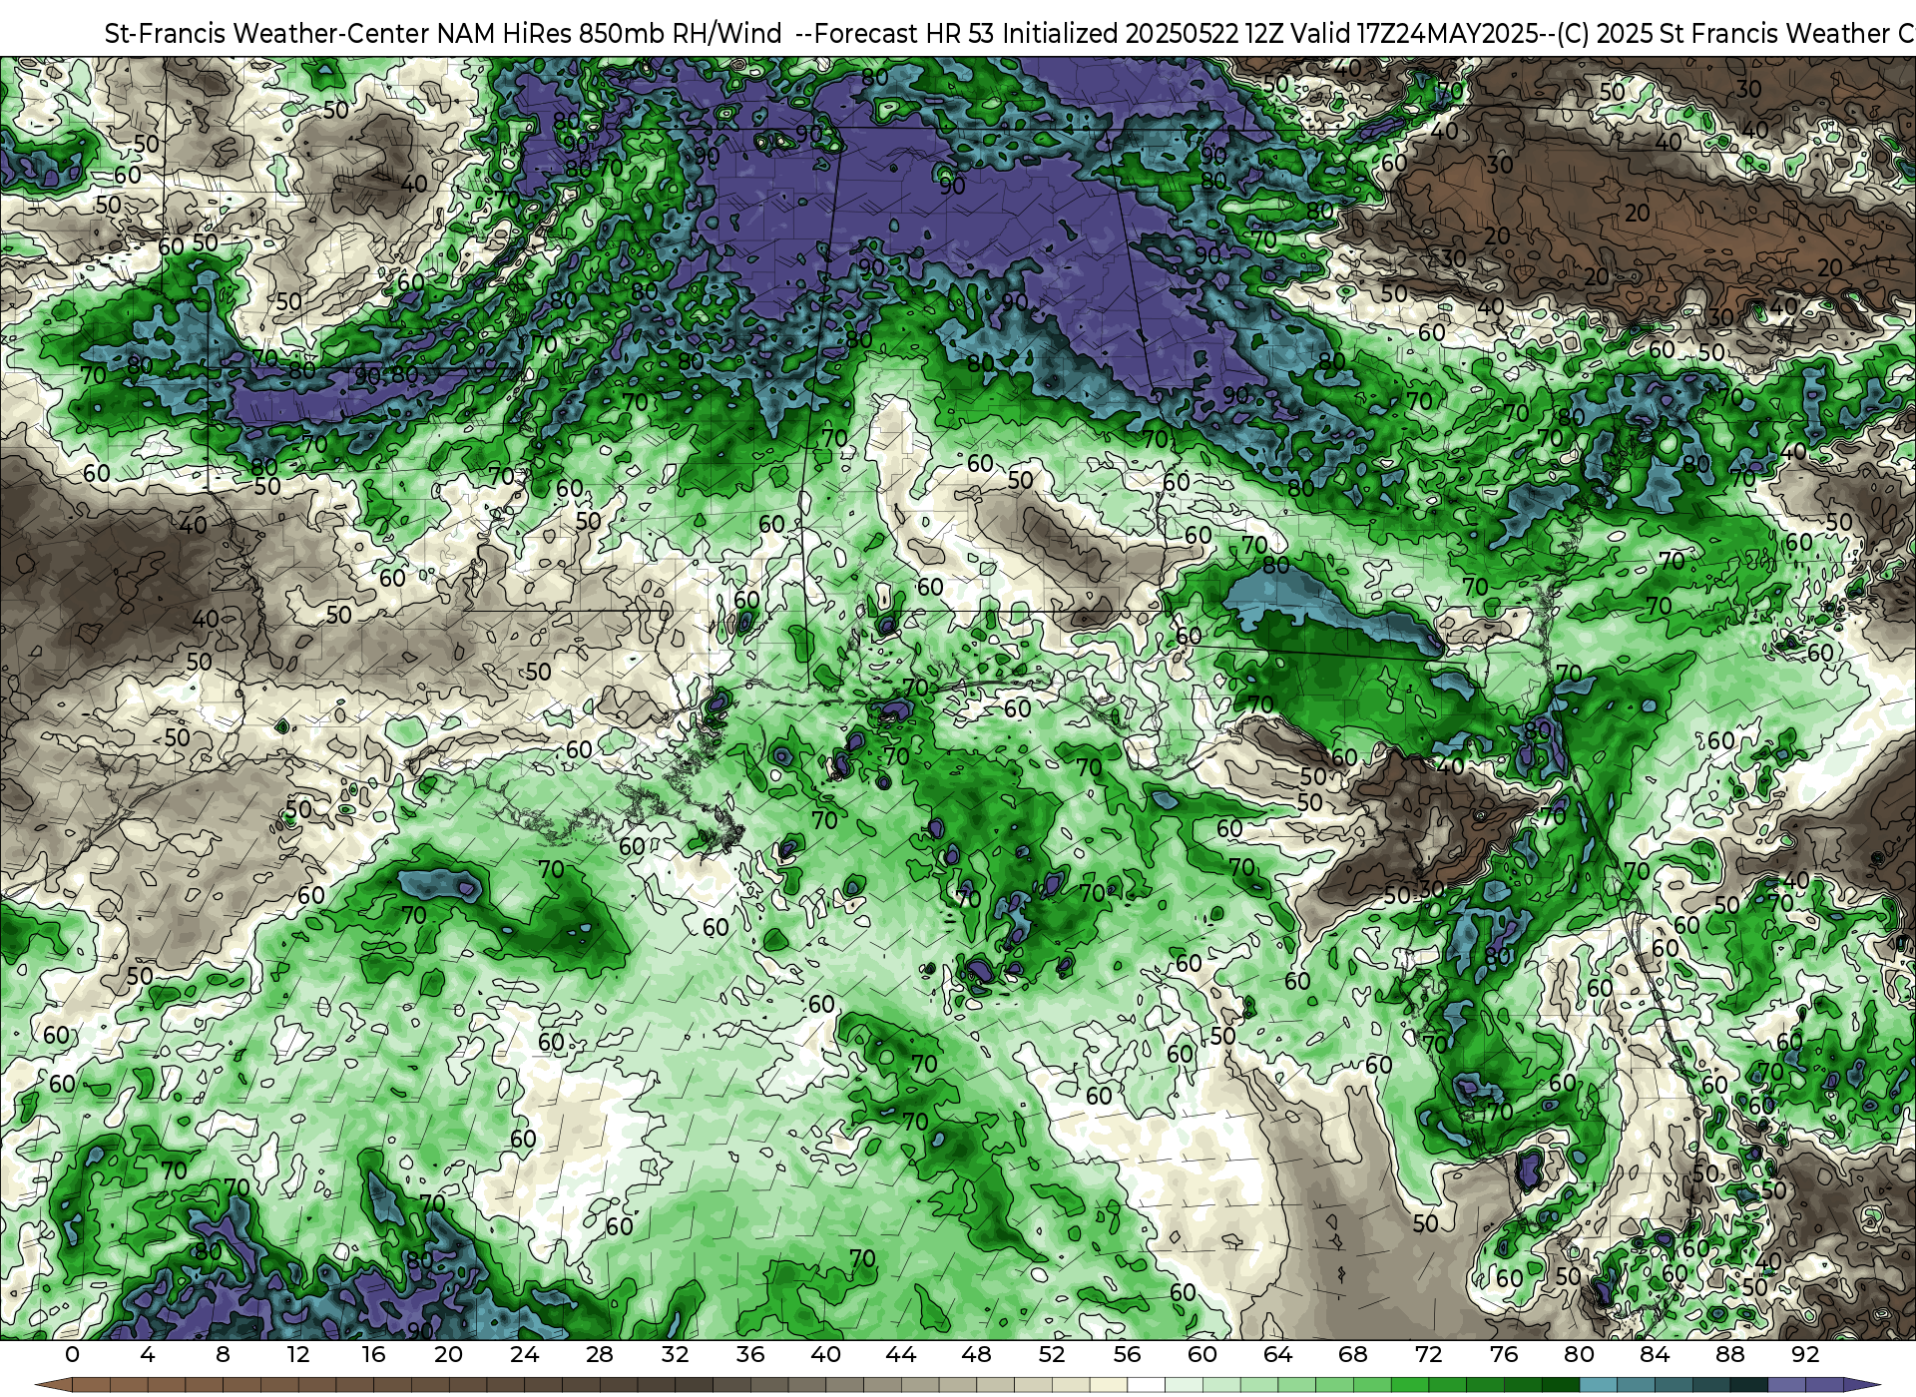Click the "52" tick label on the colorbar
This screenshot has width=1916, height=1397.
[1052, 1354]
